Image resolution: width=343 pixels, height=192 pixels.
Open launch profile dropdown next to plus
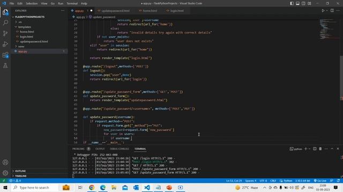[310, 149]
